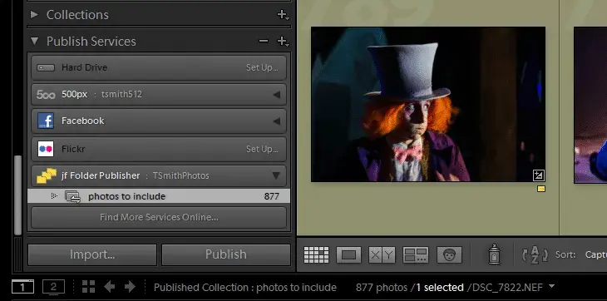Set up the Flickr publish service
This screenshot has width=607, height=301.
[262, 149]
